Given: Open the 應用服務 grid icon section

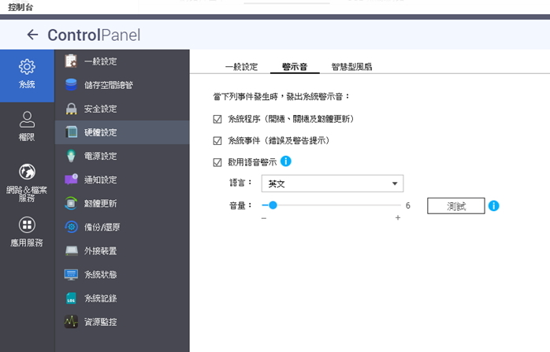Looking at the screenshot, I should click(27, 226).
